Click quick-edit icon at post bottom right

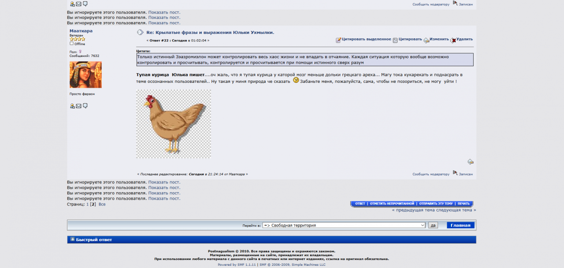coord(471,162)
